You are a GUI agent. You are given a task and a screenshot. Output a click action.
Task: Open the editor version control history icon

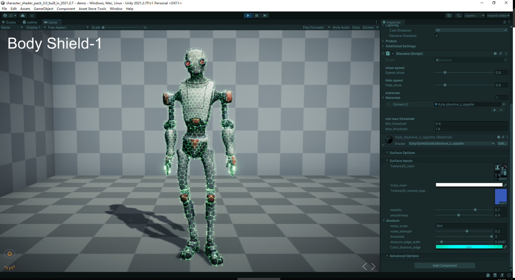point(449,15)
